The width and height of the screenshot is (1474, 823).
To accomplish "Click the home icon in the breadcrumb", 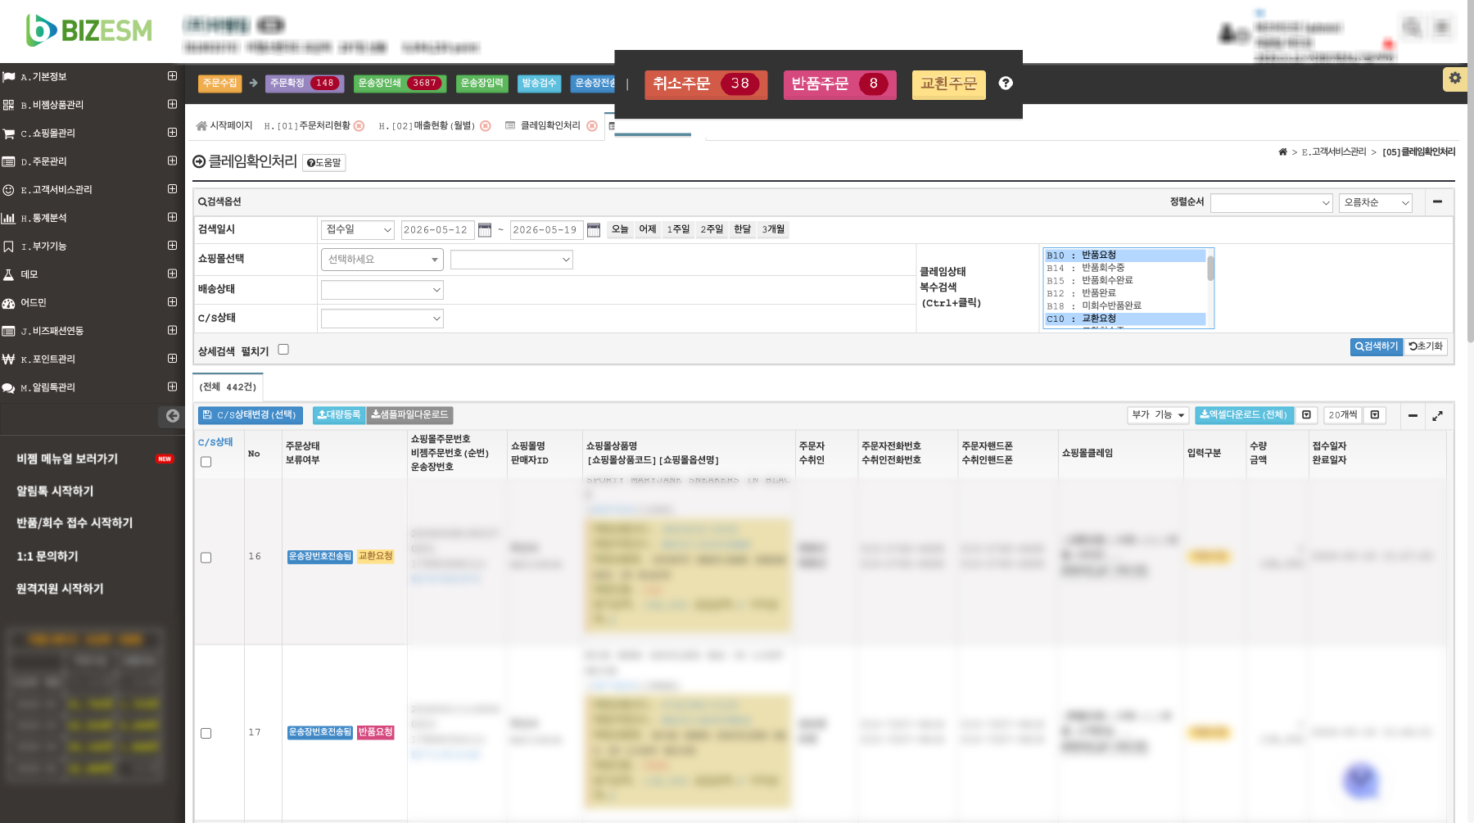I will (x=1282, y=152).
